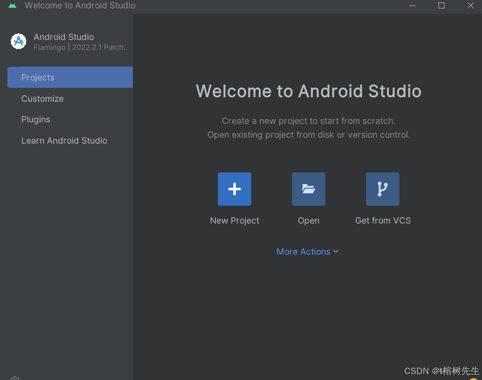The image size is (482, 380).
Task: Click the New Project plus icon
Action: (x=235, y=189)
